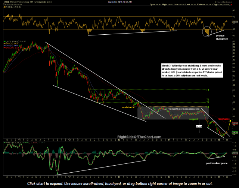Click the current price tag 14.35
This screenshot has width=239, height=188.
click(x=235, y=132)
